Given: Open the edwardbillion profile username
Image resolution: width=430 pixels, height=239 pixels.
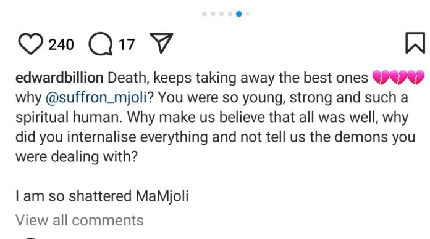Looking at the screenshot, I should (x=59, y=78).
